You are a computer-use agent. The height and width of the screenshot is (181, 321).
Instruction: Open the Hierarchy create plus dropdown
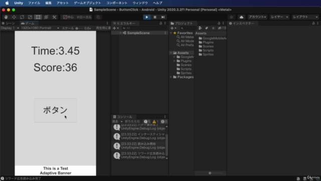click(116, 28)
